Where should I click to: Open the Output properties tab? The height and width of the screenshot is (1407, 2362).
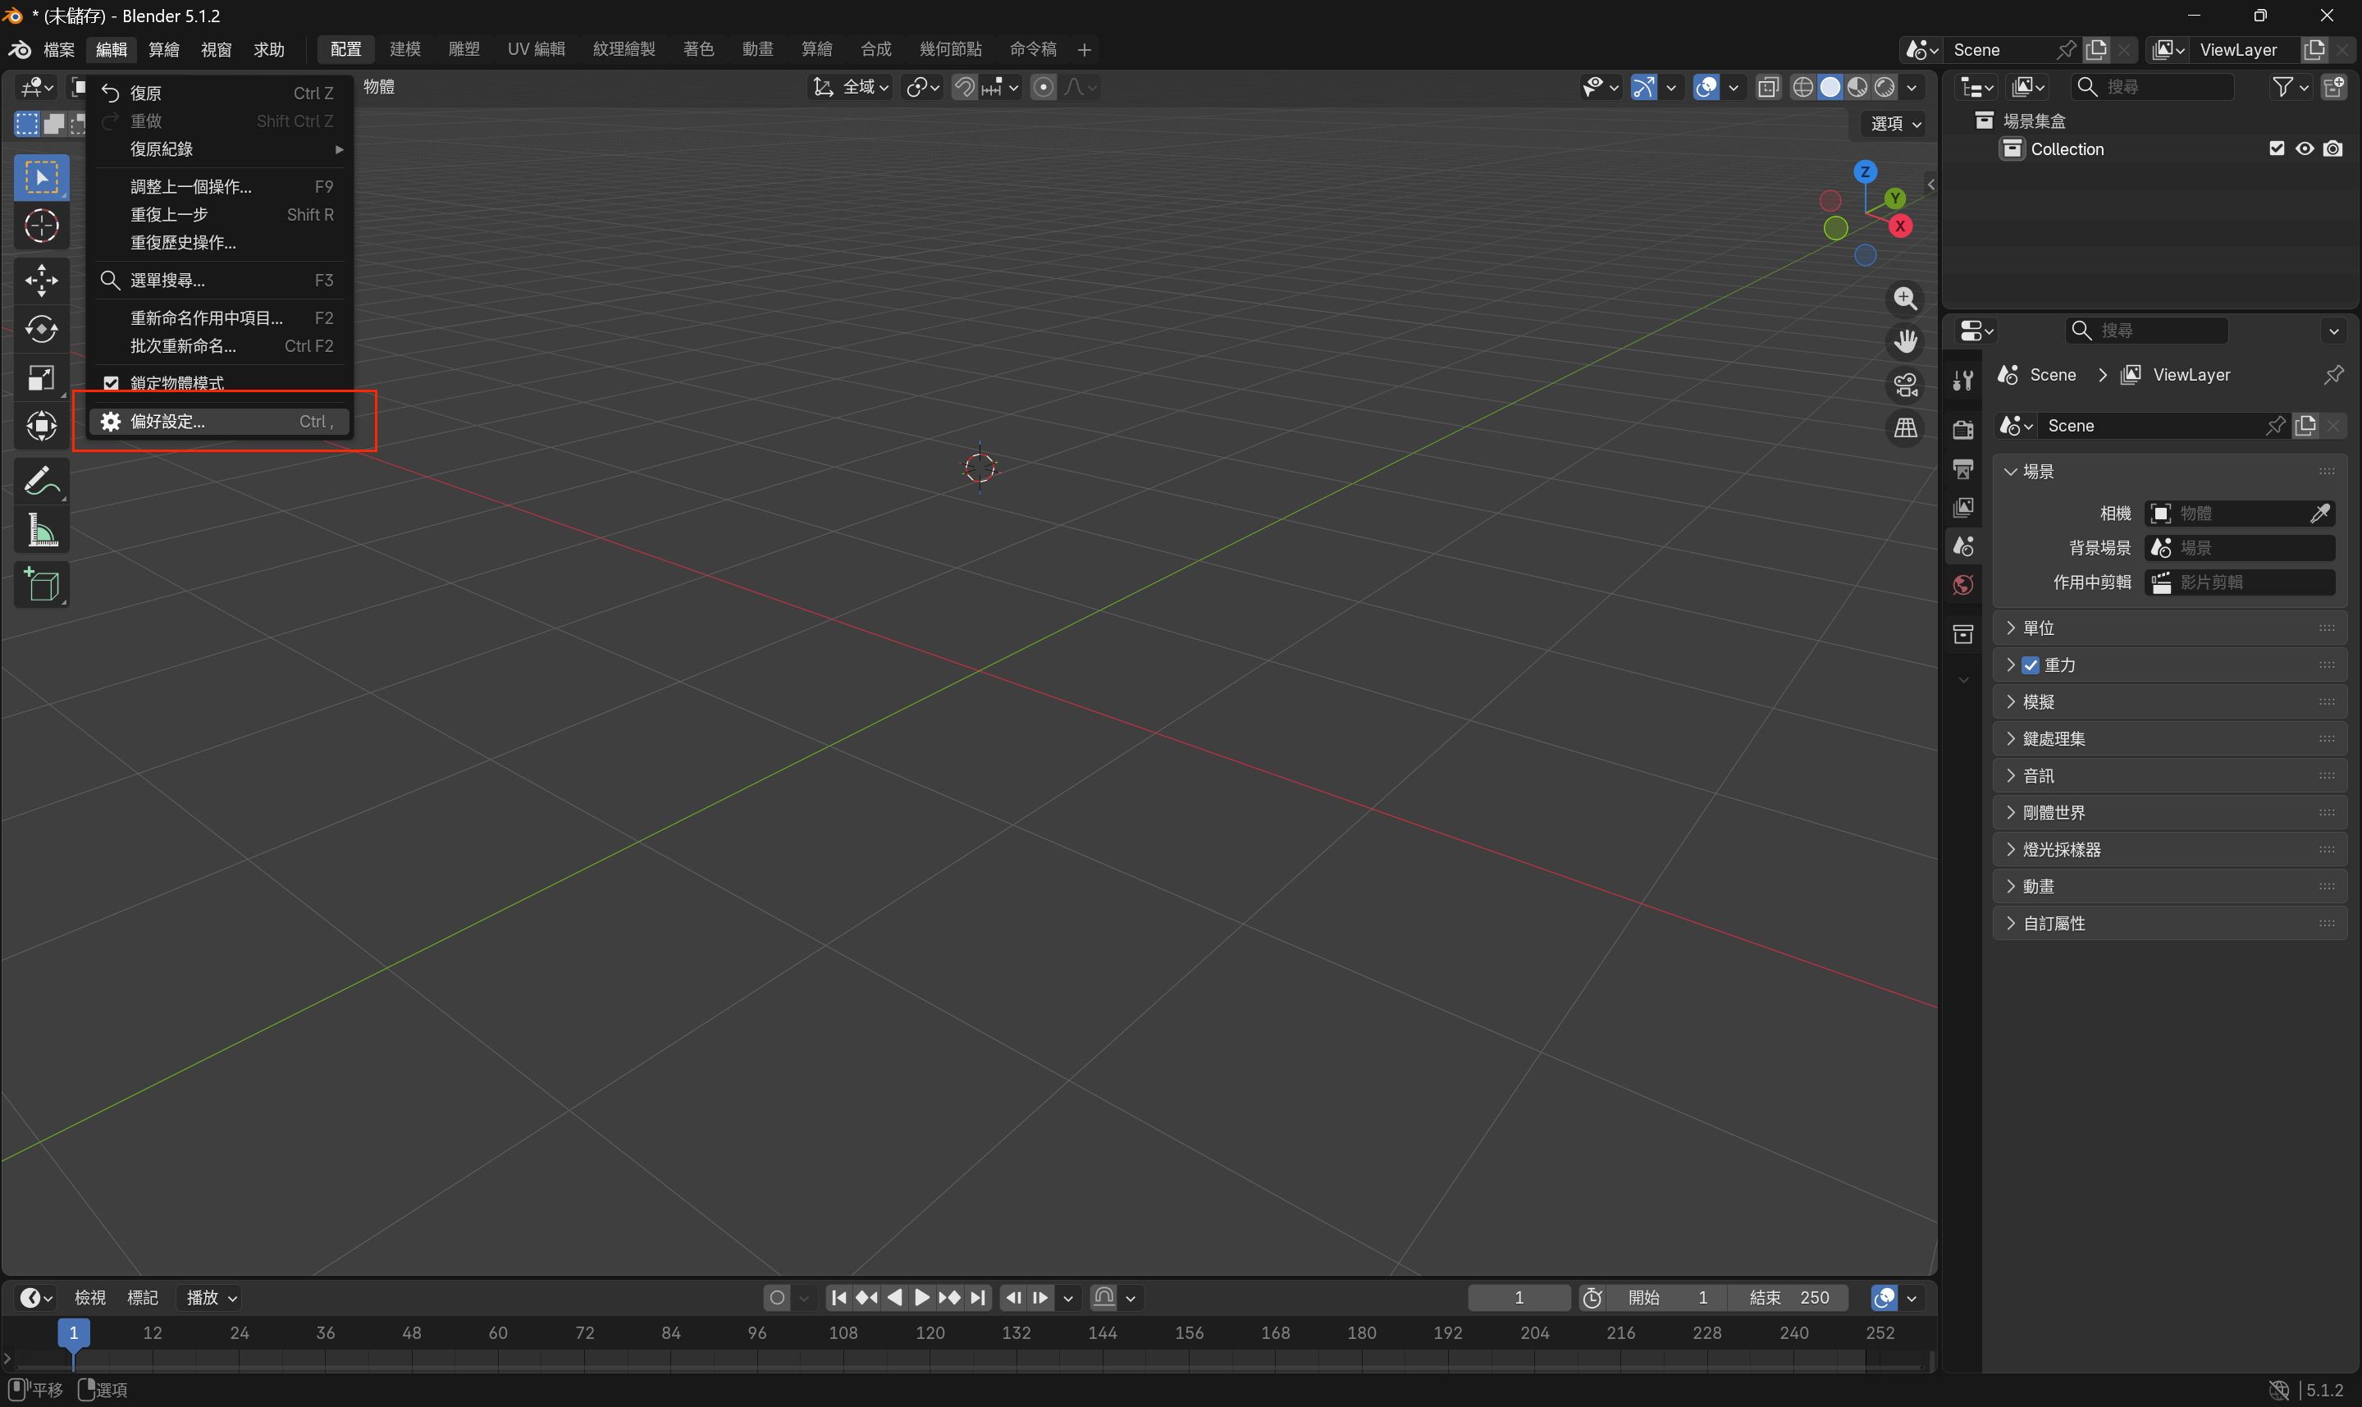point(1963,468)
